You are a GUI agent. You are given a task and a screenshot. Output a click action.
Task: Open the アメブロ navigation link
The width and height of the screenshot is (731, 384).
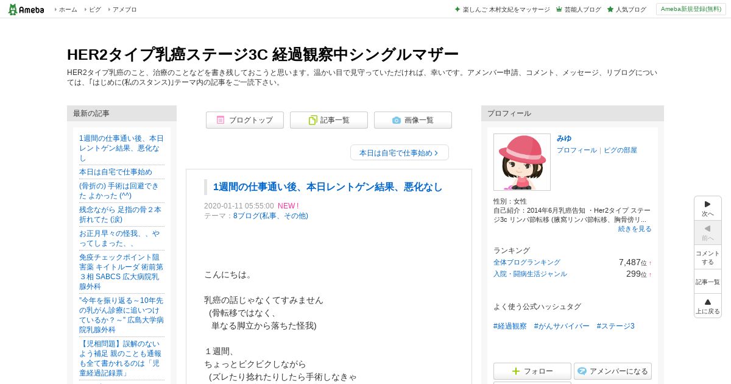pyautogui.click(x=124, y=10)
